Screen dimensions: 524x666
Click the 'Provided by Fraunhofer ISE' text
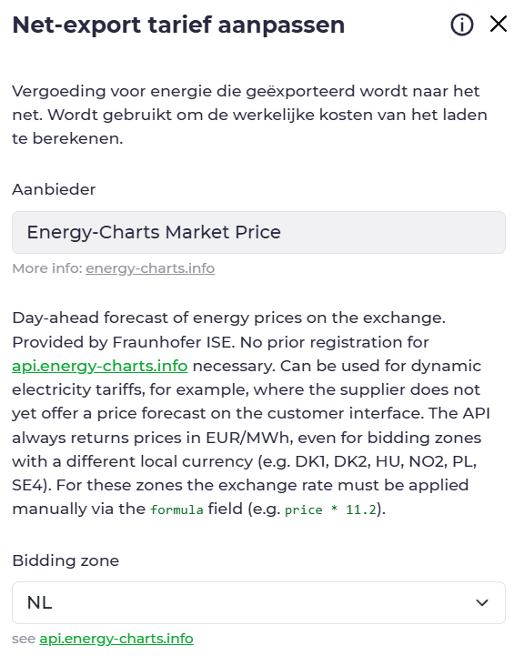123,342
